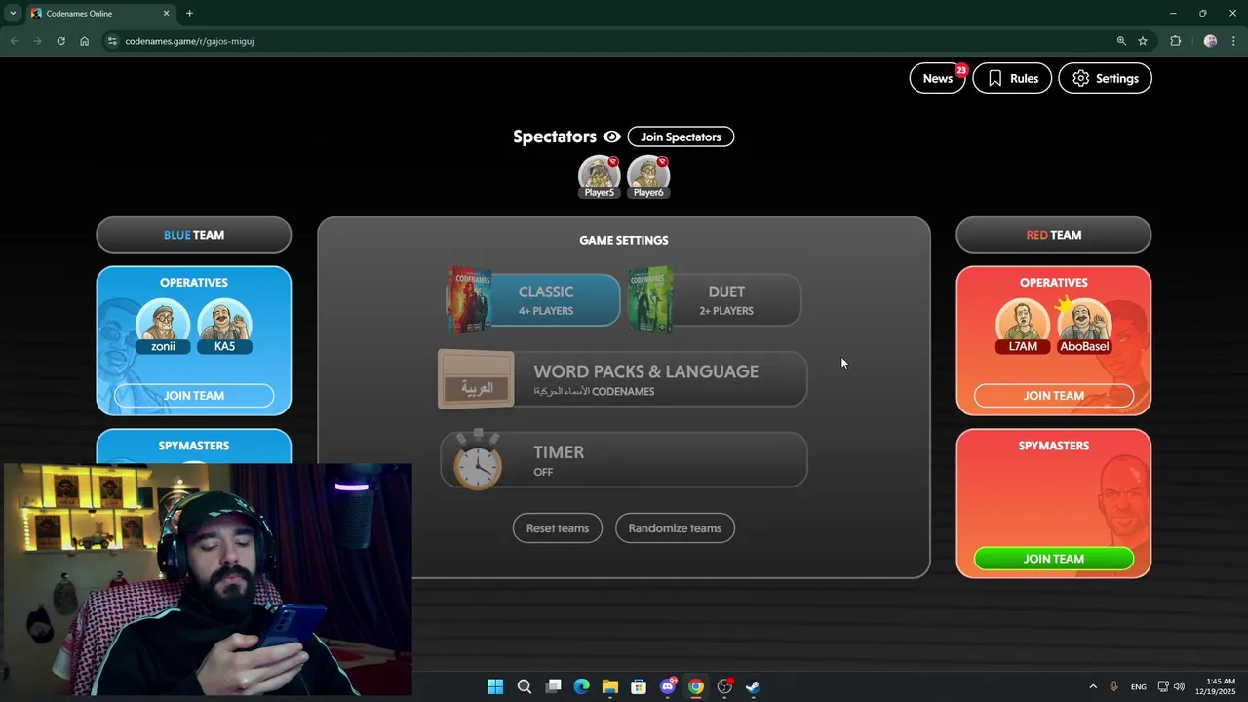Screen dimensions: 1248x702
Task: Go to the browser home page
Action: [x=85, y=41]
